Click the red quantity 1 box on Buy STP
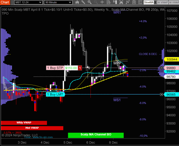The image size is (179, 146). [80, 68]
